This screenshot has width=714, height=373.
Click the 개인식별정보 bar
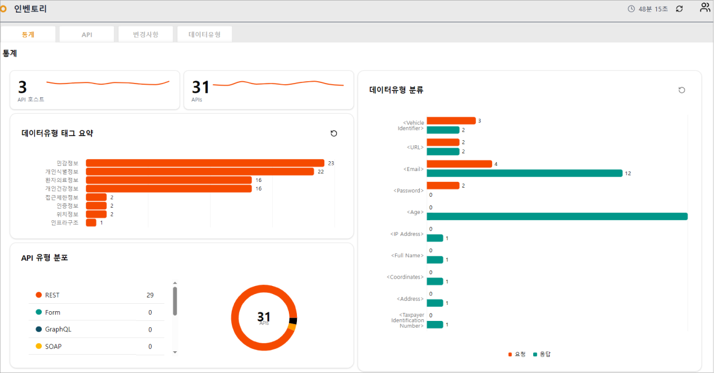200,172
